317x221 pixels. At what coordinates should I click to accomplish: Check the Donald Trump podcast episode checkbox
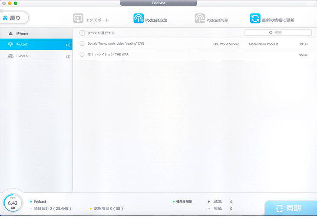tap(82, 44)
